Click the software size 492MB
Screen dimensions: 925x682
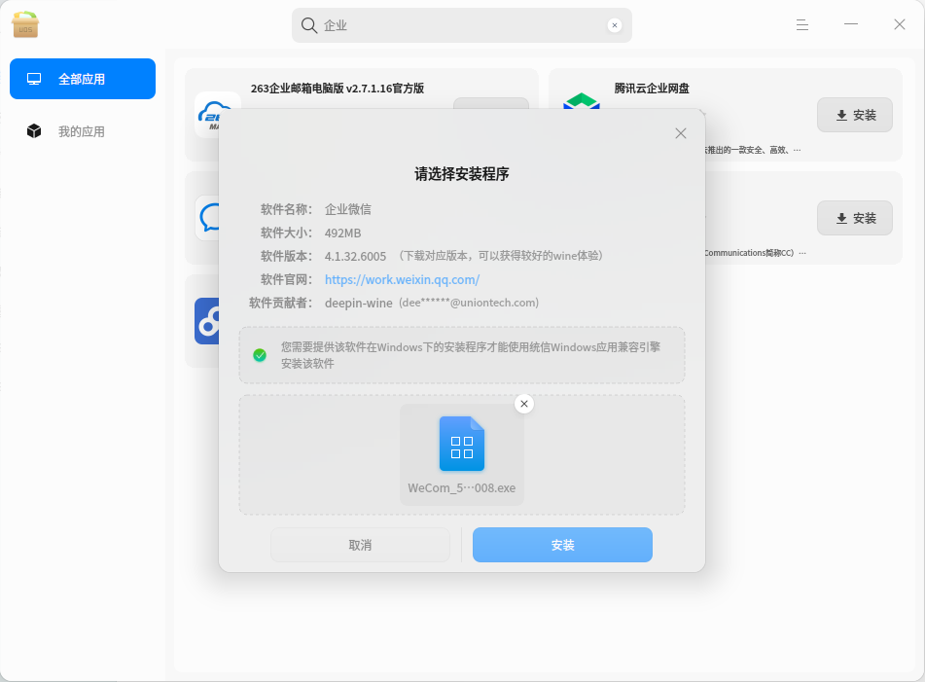tap(342, 233)
